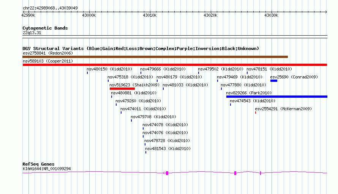Click the brown esv2758841 variant bar
The image size is (338, 194).
coord(155,57)
